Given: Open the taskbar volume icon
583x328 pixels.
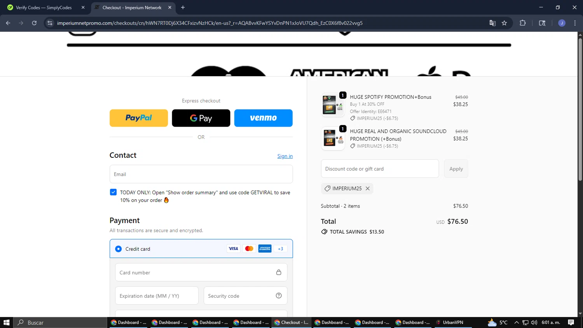Looking at the screenshot, I should coord(534,323).
